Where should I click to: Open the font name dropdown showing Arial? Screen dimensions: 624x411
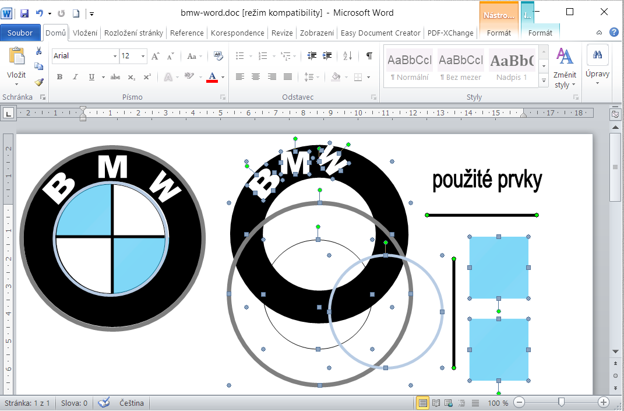[115, 57]
